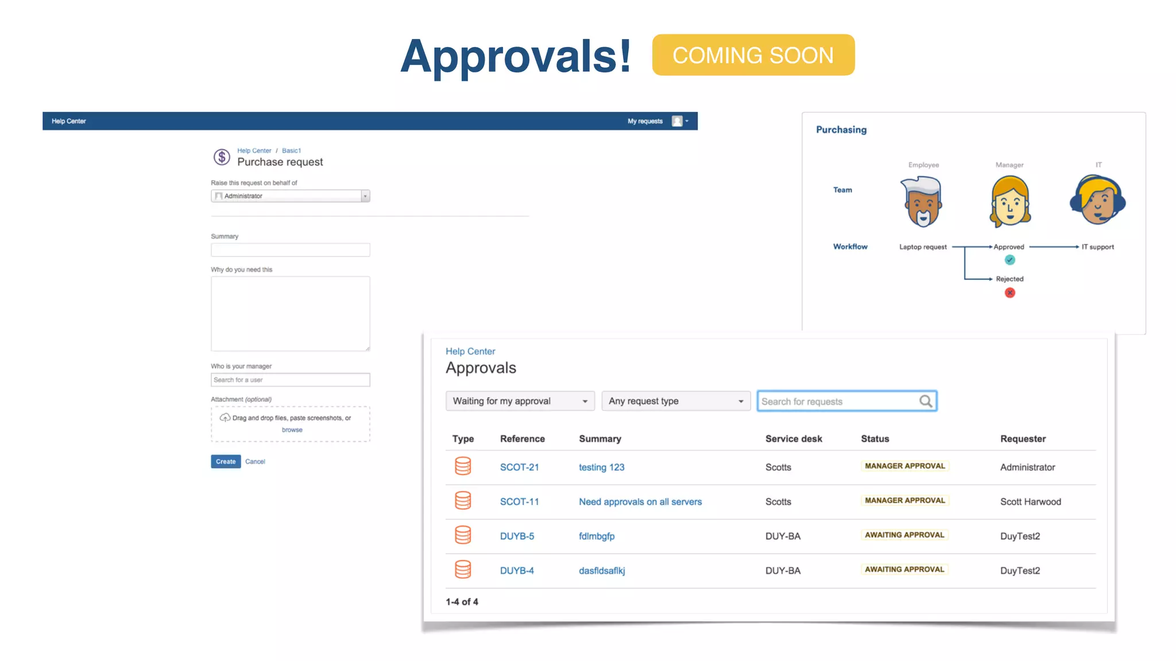The height and width of the screenshot is (661, 1176).
Task: Click the Basic1 breadcrumb link
Action: 291,151
